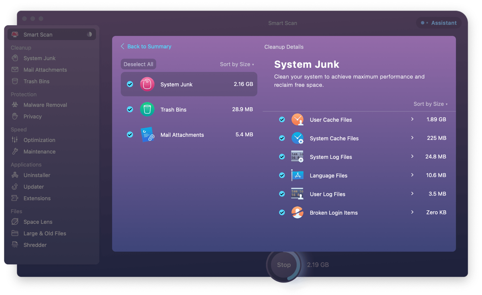Select the Trash Bins 28.9 MB row

(x=189, y=109)
